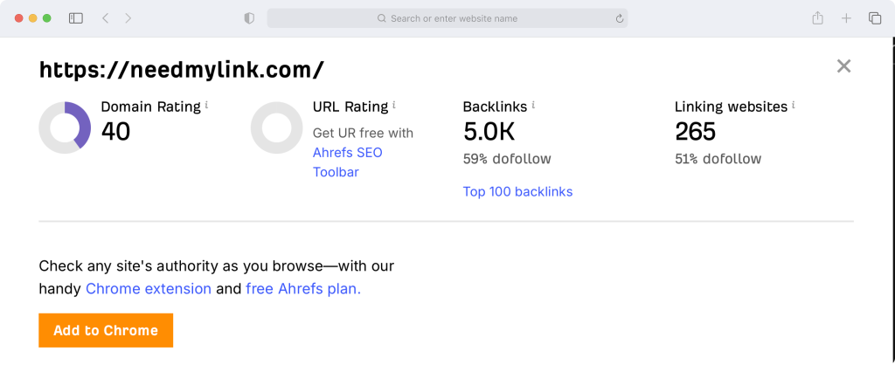The width and height of the screenshot is (895, 365).
Task: Toggle the Safari sidebar icon
Action: point(76,18)
